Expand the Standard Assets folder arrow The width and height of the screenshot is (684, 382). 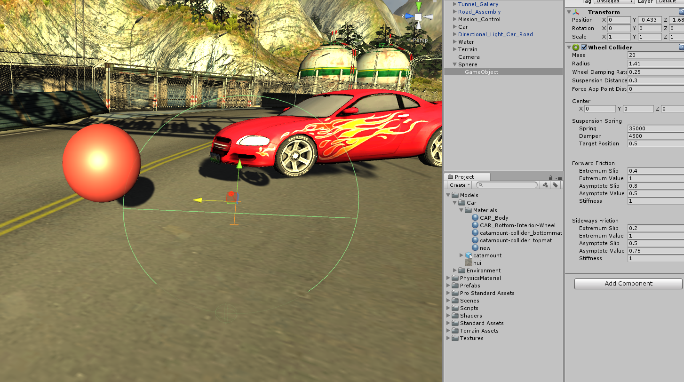[x=448, y=323]
